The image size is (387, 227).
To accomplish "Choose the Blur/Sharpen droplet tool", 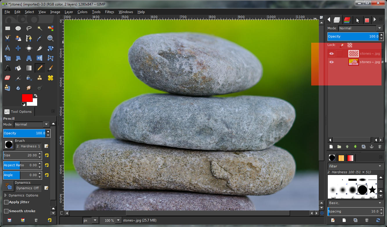I will 18,88.
